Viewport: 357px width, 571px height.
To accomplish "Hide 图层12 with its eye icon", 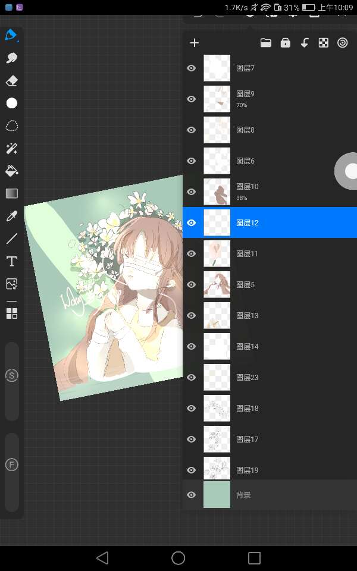I will coord(191,223).
